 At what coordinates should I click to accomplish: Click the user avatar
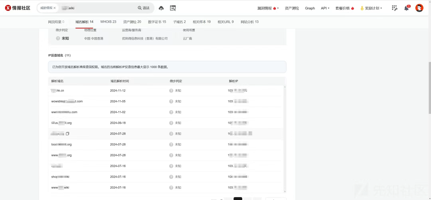coord(419,8)
